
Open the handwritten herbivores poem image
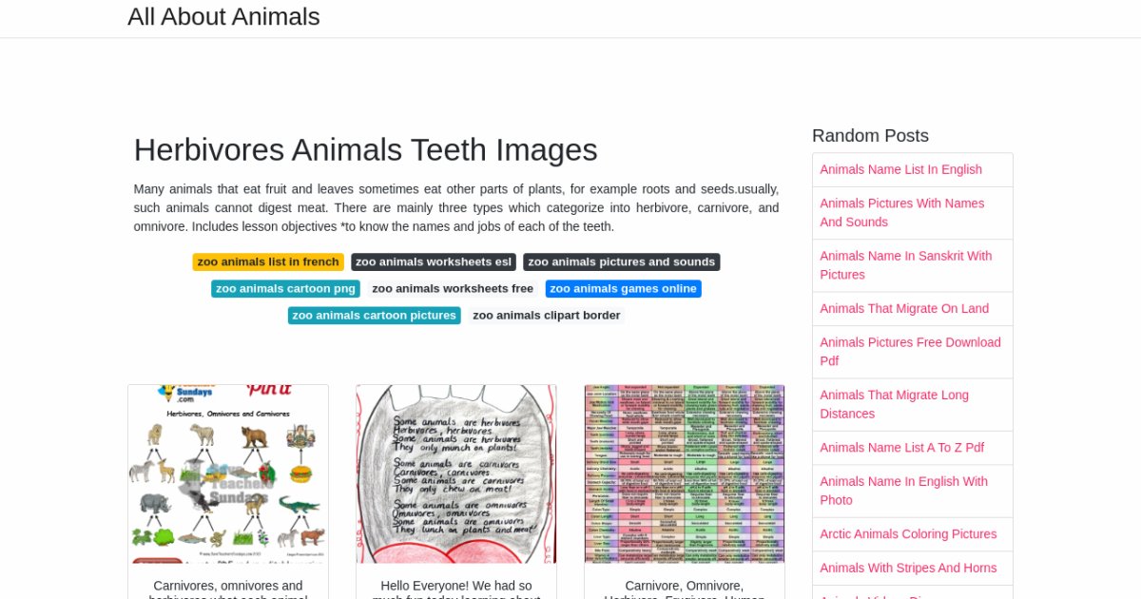[x=456, y=473]
